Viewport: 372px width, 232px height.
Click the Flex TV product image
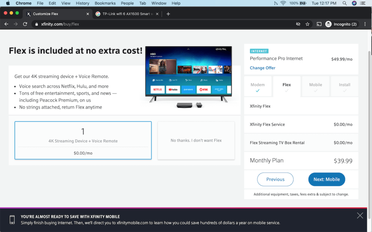point(189,77)
